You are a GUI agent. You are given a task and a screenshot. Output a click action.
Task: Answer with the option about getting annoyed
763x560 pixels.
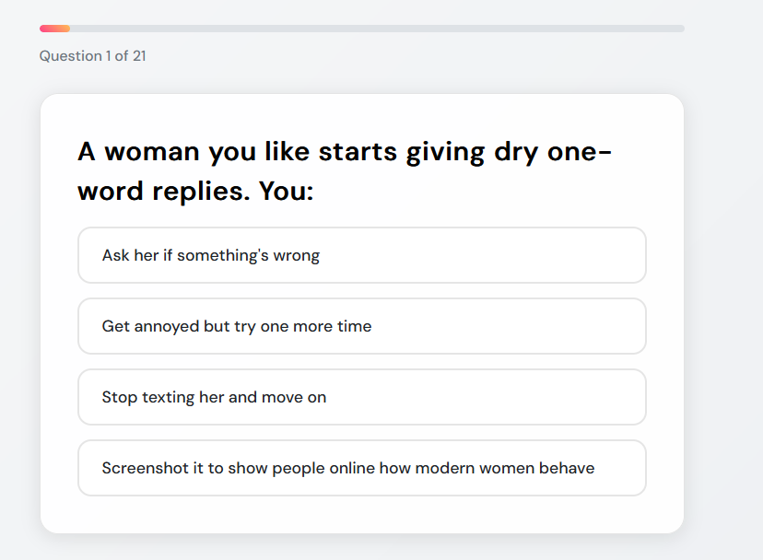point(361,326)
